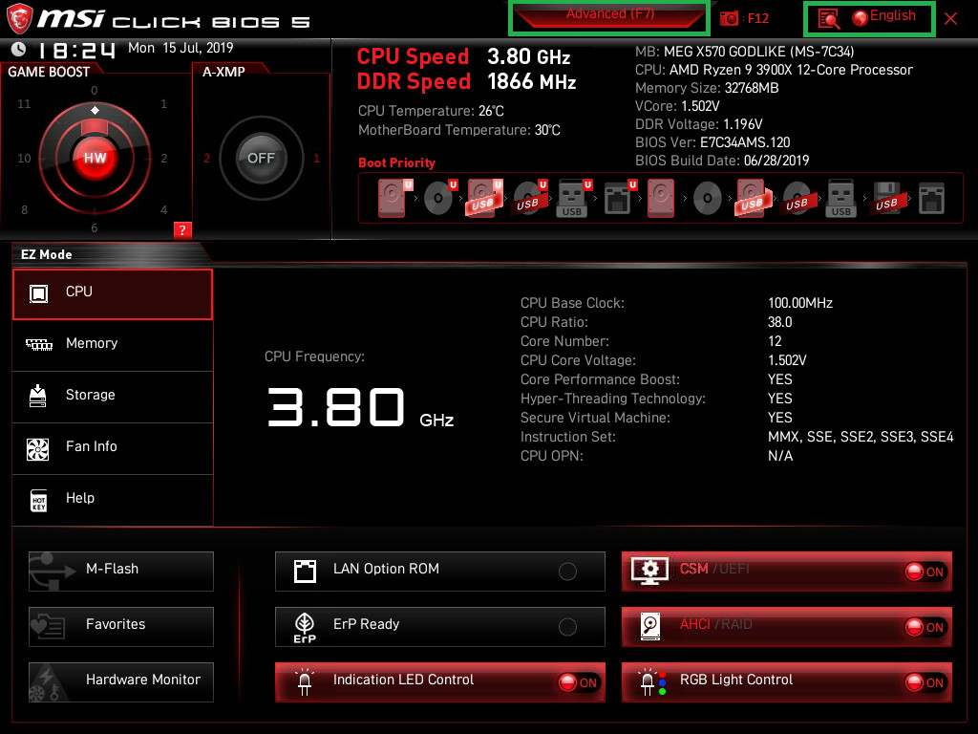
Task: Select the U-badged USB hard disk boot device
Action: click(x=484, y=198)
